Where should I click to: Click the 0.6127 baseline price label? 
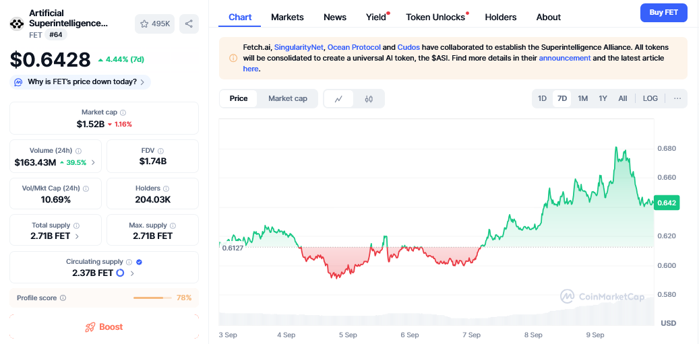pos(233,248)
